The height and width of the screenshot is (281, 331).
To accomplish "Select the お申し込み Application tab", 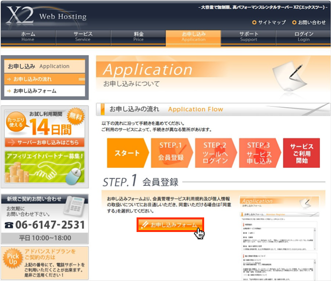I will tap(193, 38).
